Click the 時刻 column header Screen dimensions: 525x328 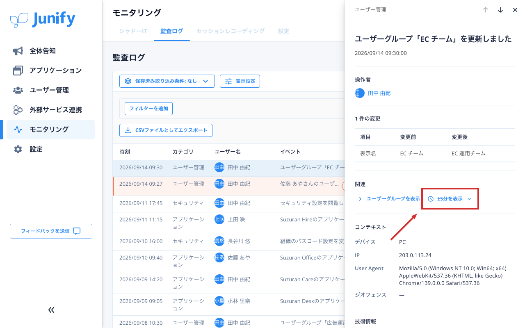click(x=125, y=152)
